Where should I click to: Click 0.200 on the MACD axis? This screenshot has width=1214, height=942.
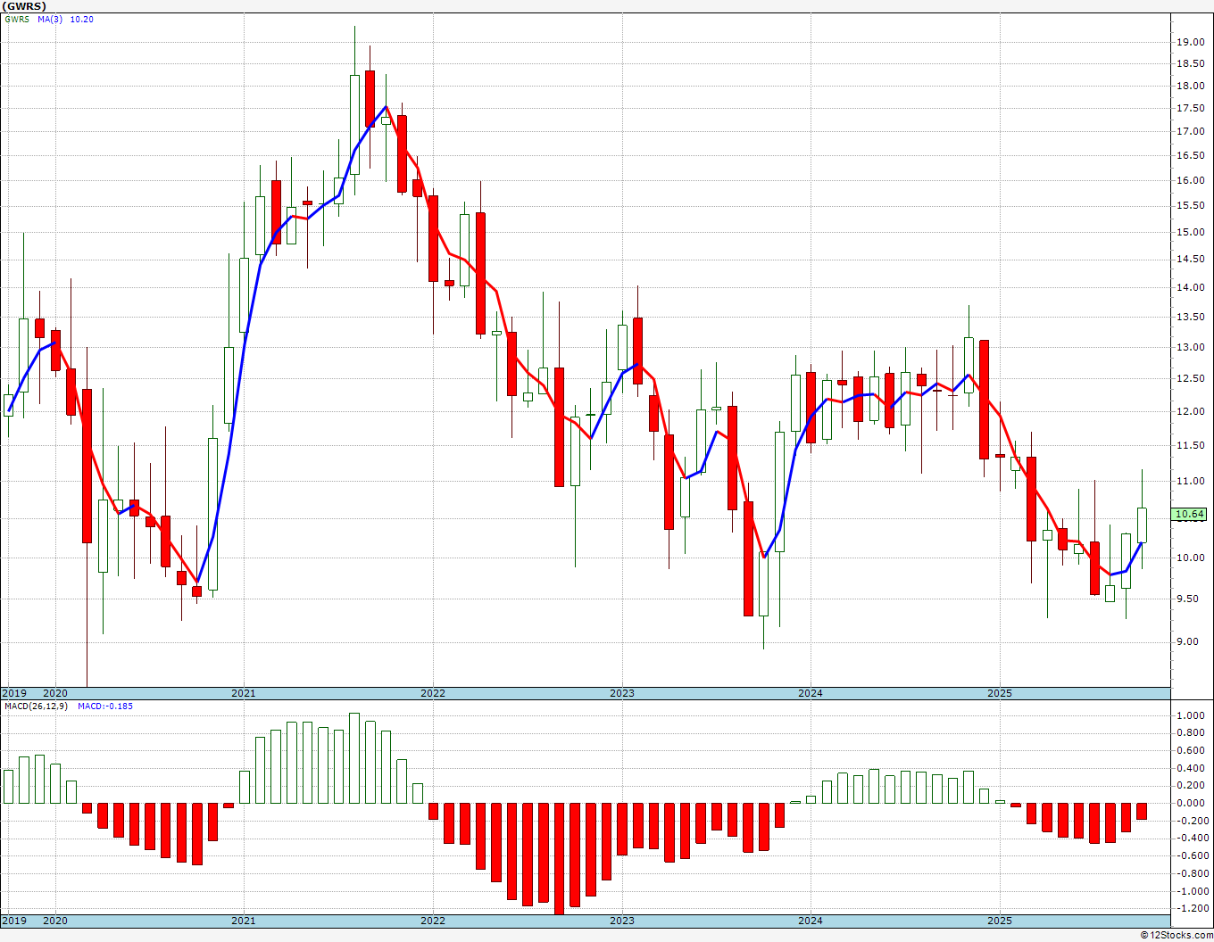point(1191,785)
